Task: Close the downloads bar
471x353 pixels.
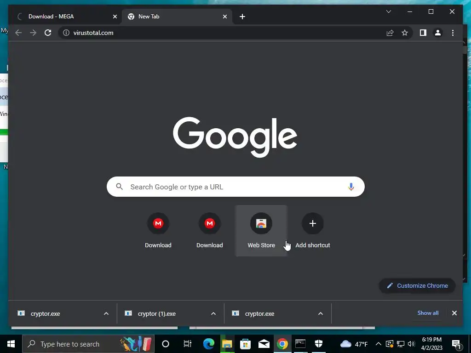Action: pyautogui.click(x=454, y=313)
